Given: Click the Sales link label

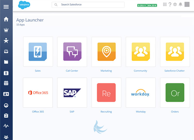Looking at the screenshot, I should tap(38, 71).
